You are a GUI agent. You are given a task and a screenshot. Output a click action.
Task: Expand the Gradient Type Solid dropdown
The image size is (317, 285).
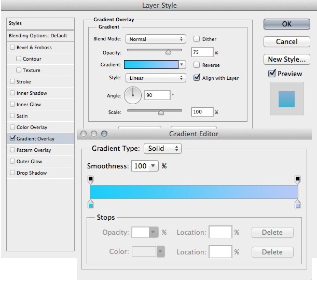(x=162, y=149)
